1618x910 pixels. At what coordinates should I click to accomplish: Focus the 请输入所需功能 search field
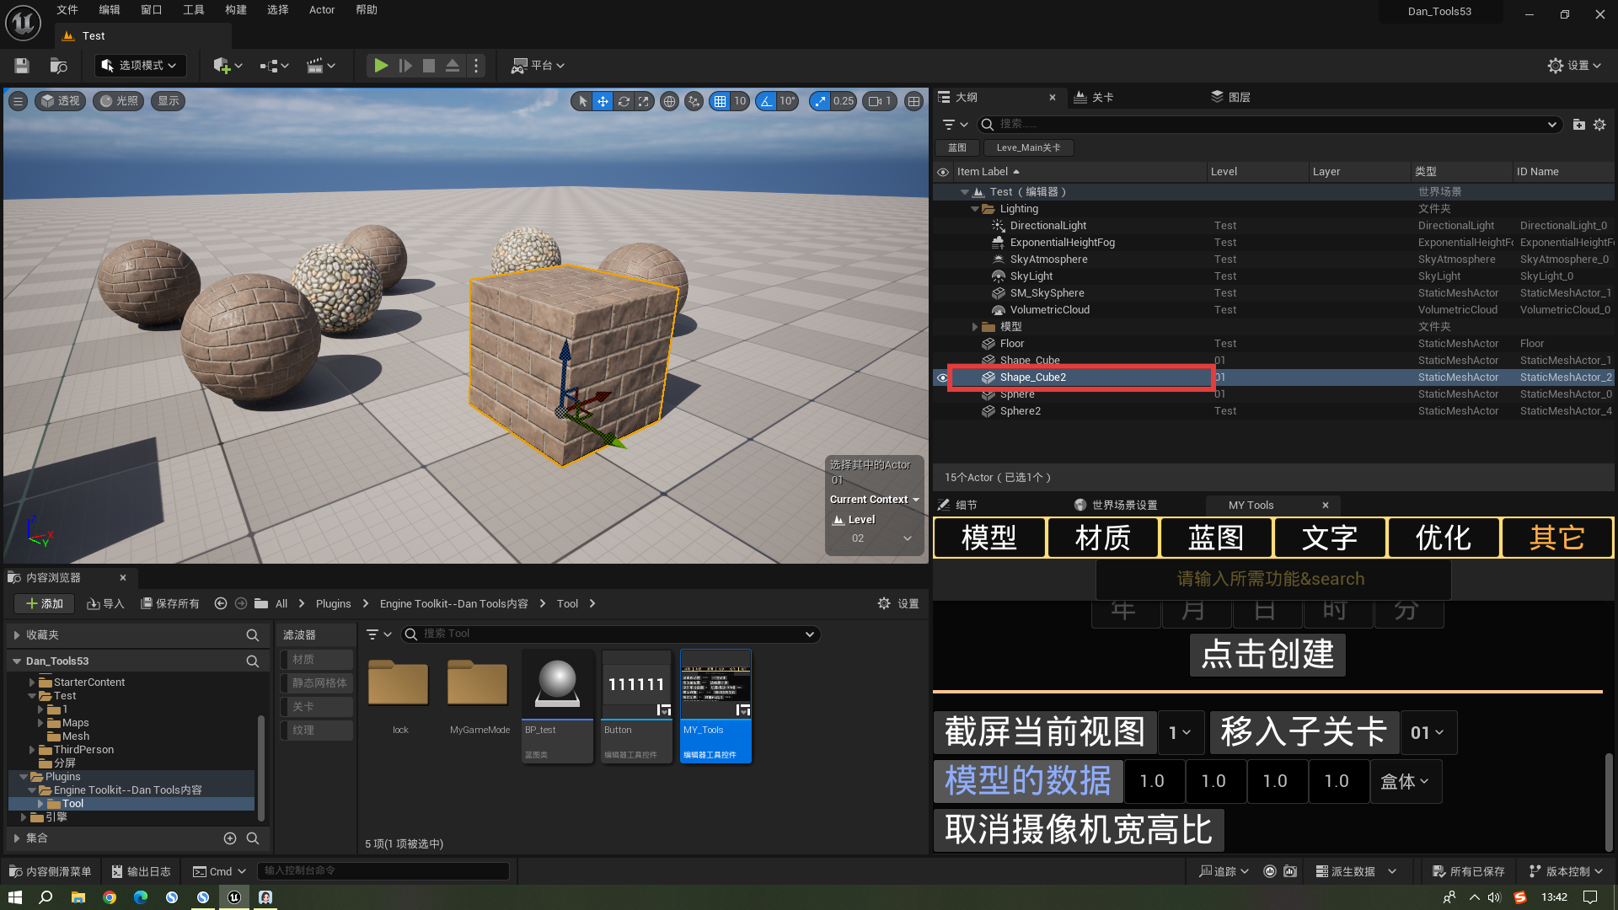click(x=1273, y=579)
